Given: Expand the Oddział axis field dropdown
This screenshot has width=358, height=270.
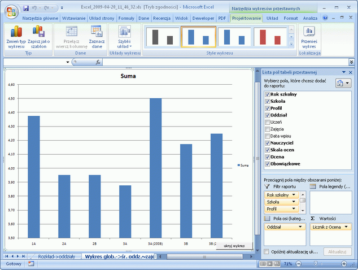Looking at the screenshot, I should tap(300, 227).
